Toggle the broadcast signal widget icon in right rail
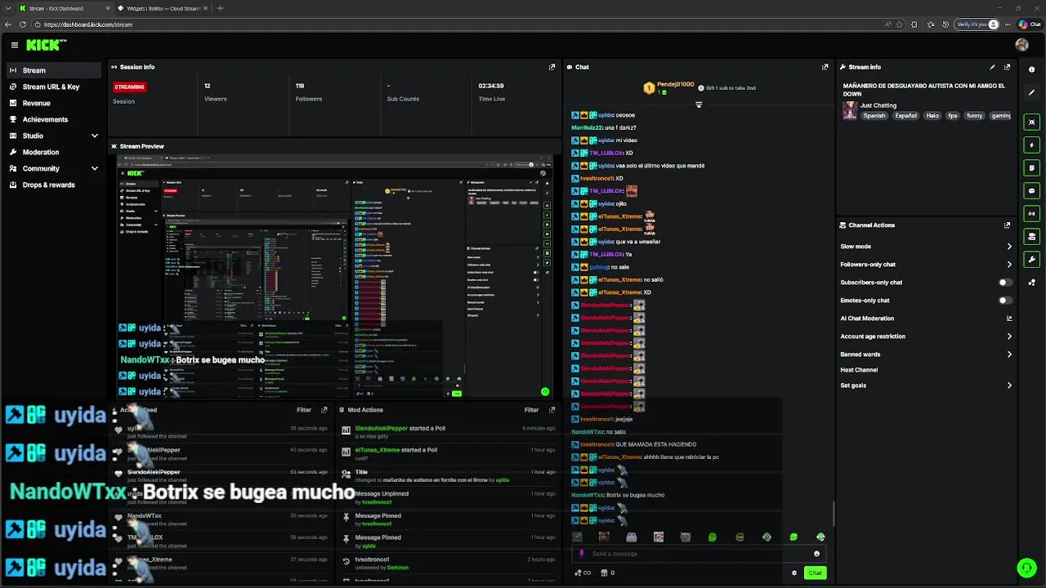Screen dimensions: 1046x588 pyautogui.click(x=1032, y=213)
